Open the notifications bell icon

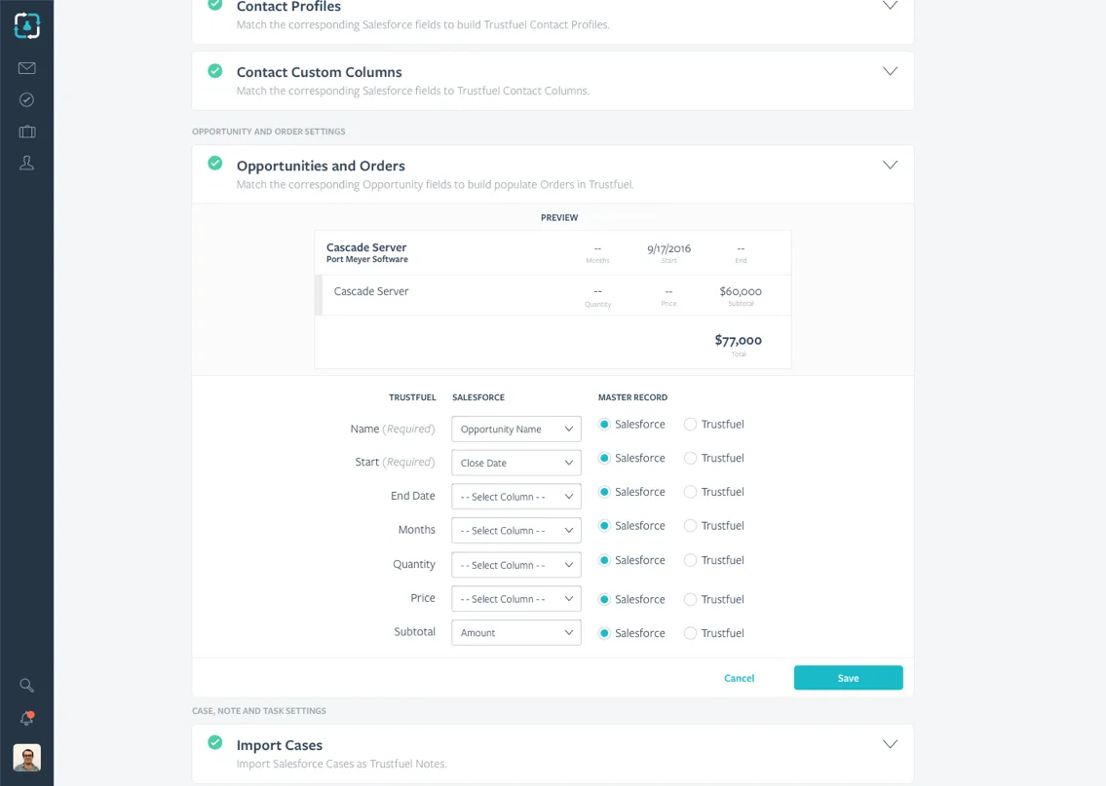(x=26, y=719)
